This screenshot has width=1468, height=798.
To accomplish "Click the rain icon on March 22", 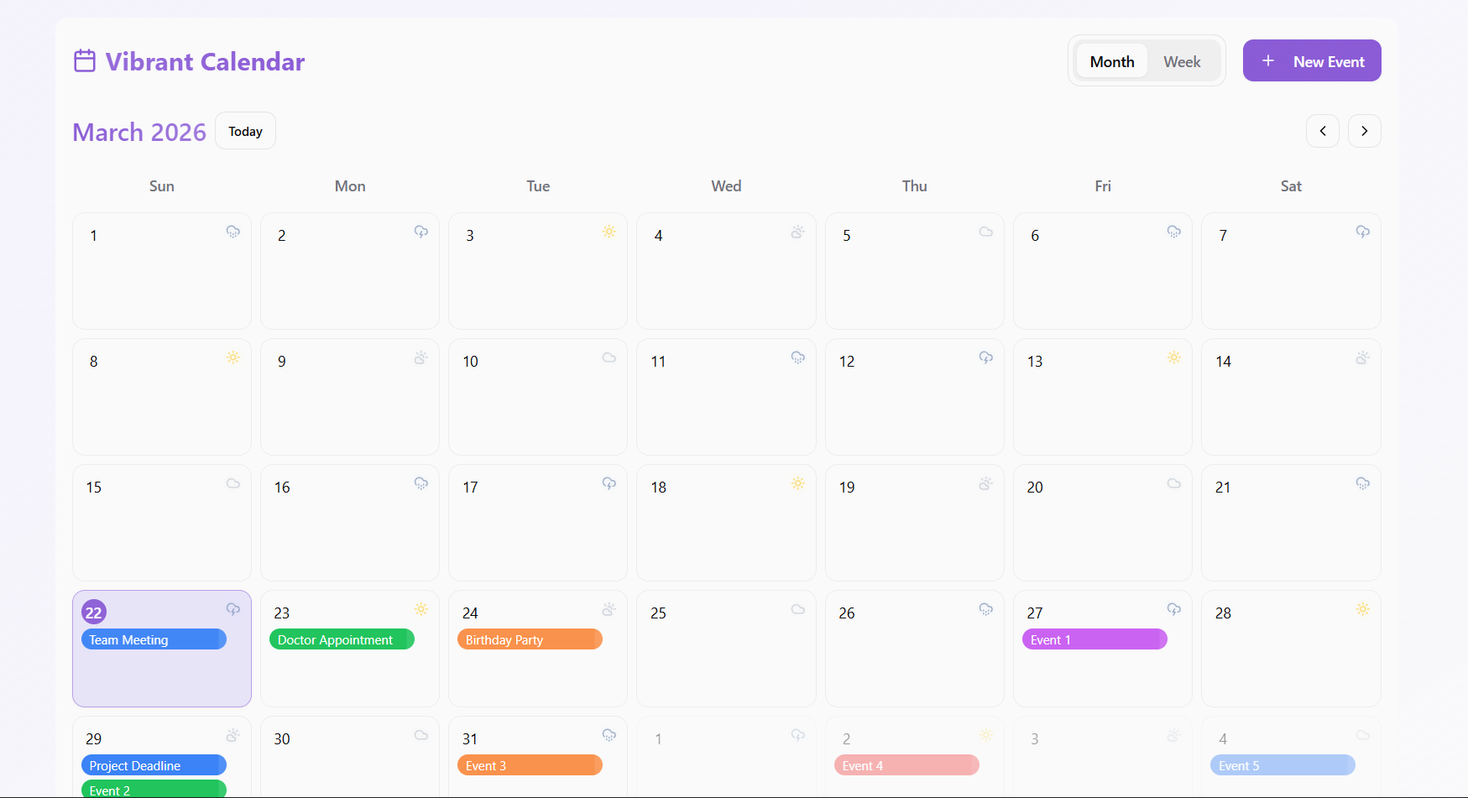I will point(232,609).
